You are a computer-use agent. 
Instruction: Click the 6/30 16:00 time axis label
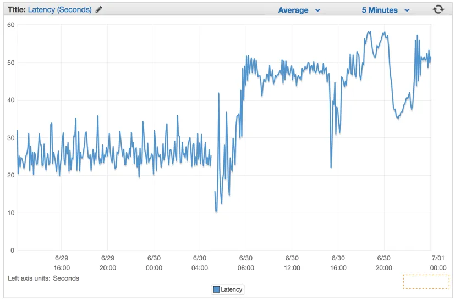tap(338, 263)
